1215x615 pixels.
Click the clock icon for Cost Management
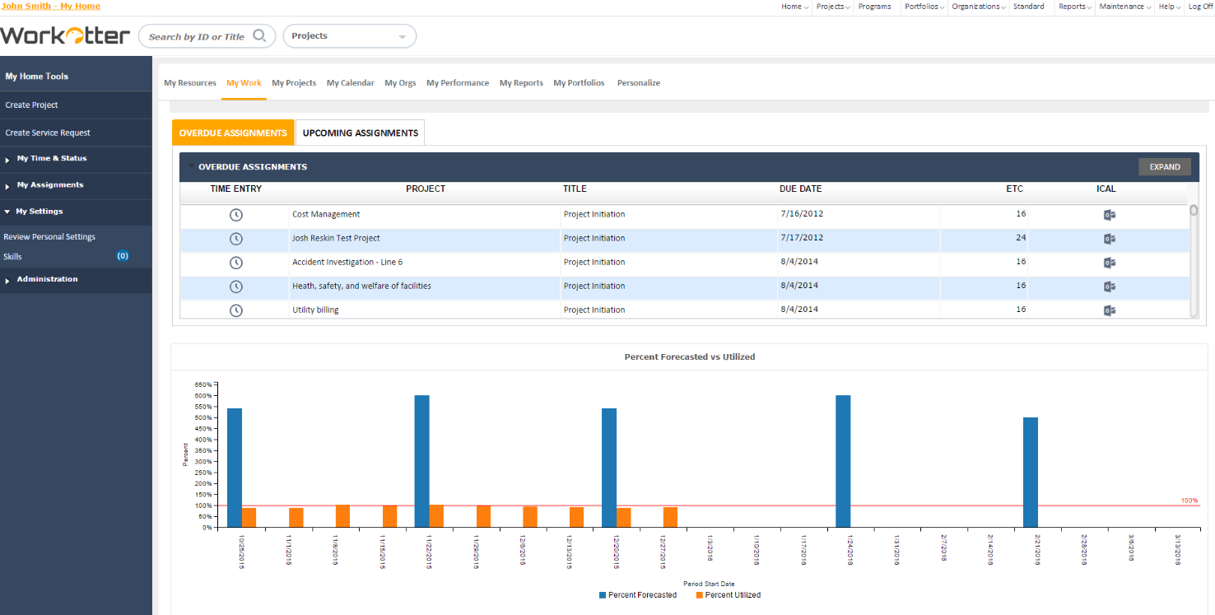click(235, 215)
